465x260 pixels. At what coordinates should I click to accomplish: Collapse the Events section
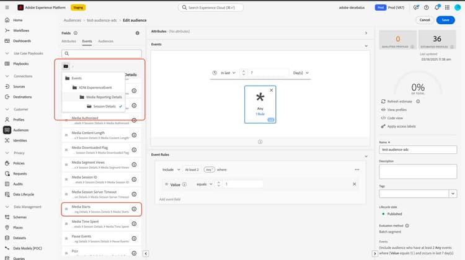point(366,46)
